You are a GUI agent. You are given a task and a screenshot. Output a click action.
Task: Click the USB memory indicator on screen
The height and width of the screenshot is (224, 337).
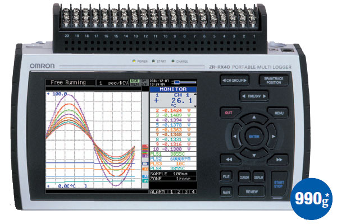(135, 82)
